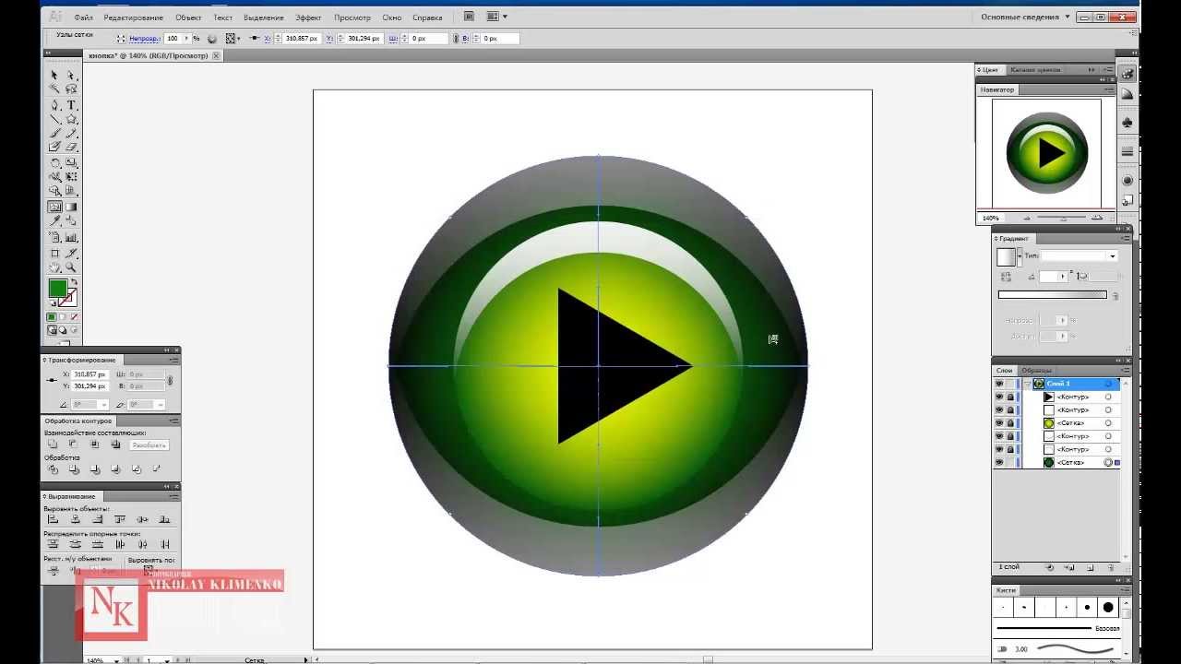Click constrain proportions link icon in Трансформирование

170,379
